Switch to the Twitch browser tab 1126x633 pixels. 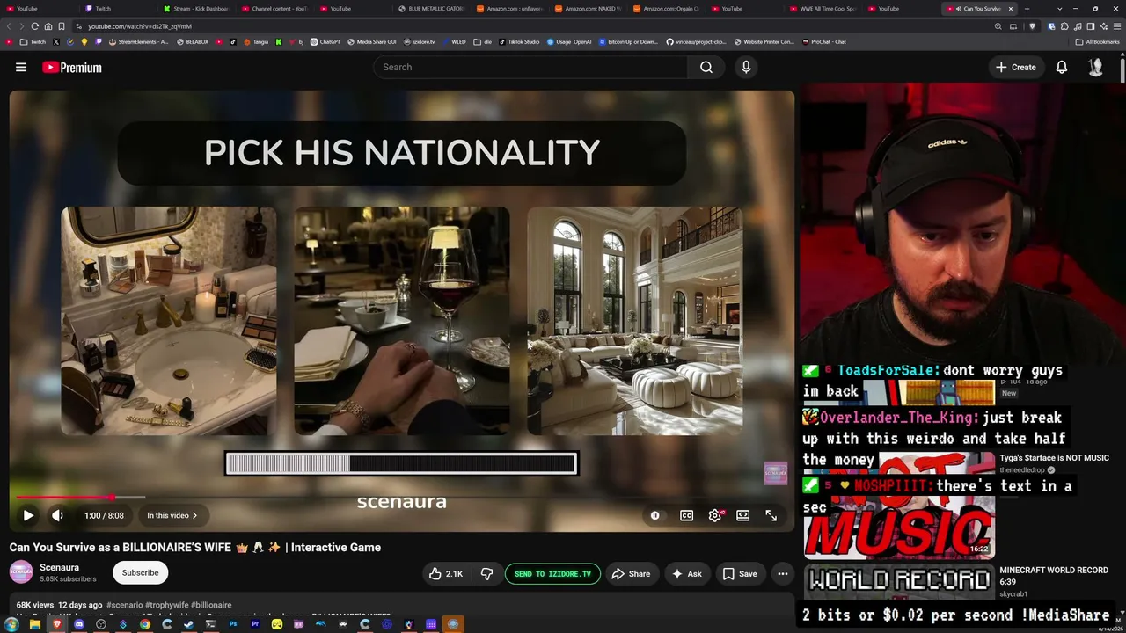point(119,9)
